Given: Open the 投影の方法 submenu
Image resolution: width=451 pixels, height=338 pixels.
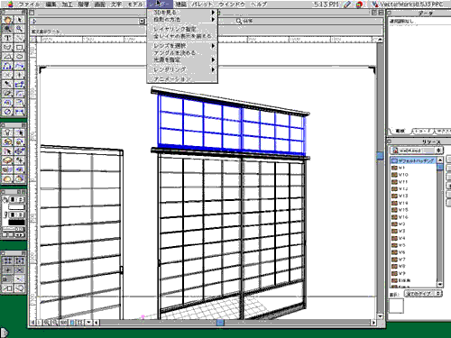Looking at the screenshot, I should pos(182,19).
